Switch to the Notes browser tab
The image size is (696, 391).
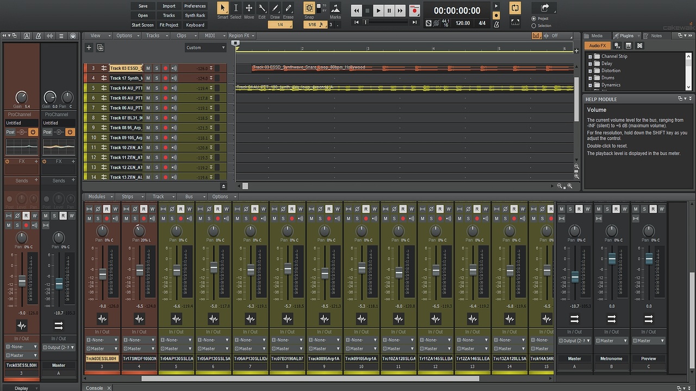pos(656,36)
